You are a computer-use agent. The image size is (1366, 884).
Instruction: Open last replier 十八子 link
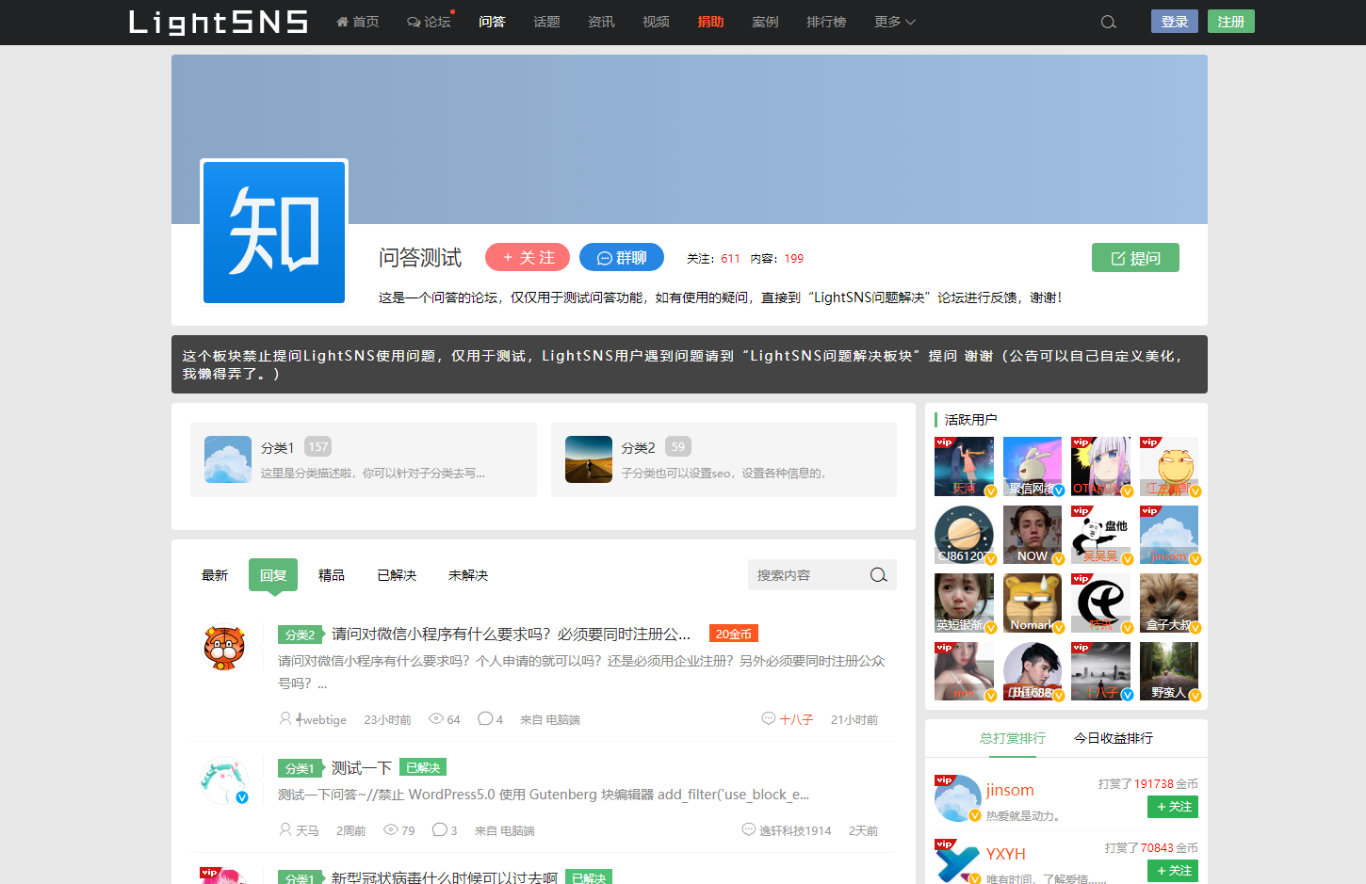point(796,719)
